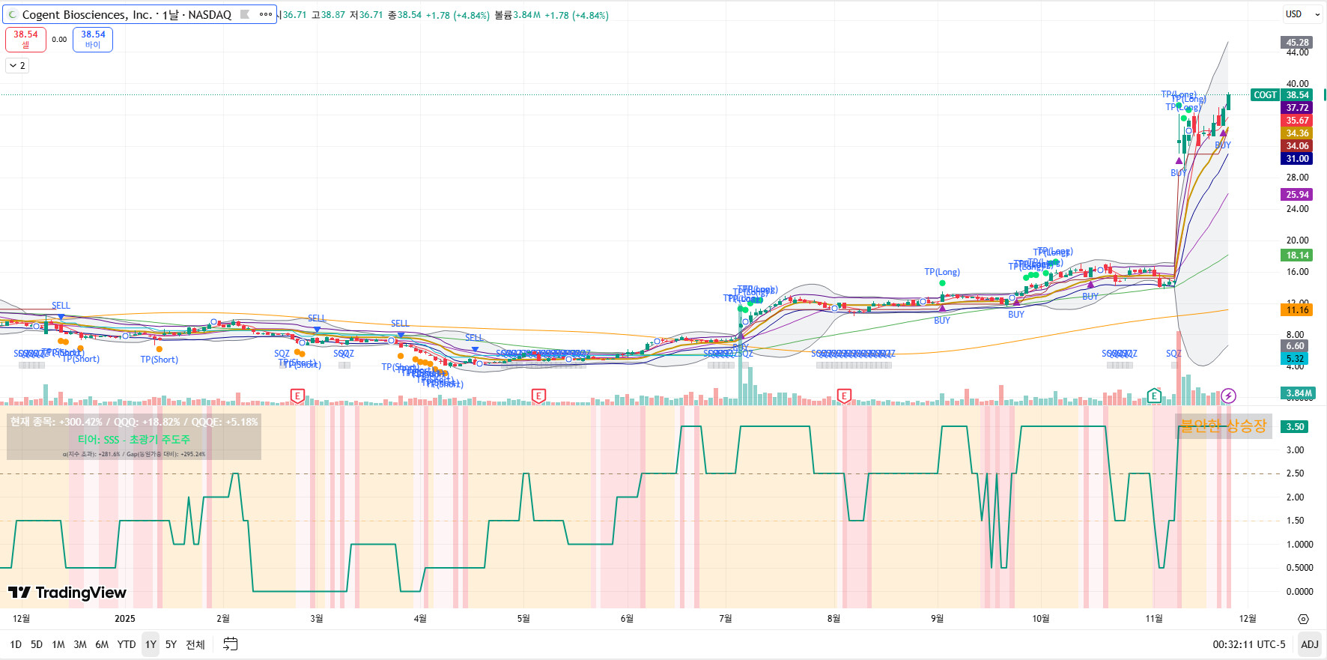The image size is (1327, 660).
Task: Open symbol search via Cogent Biosciences title
Action: point(127,14)
